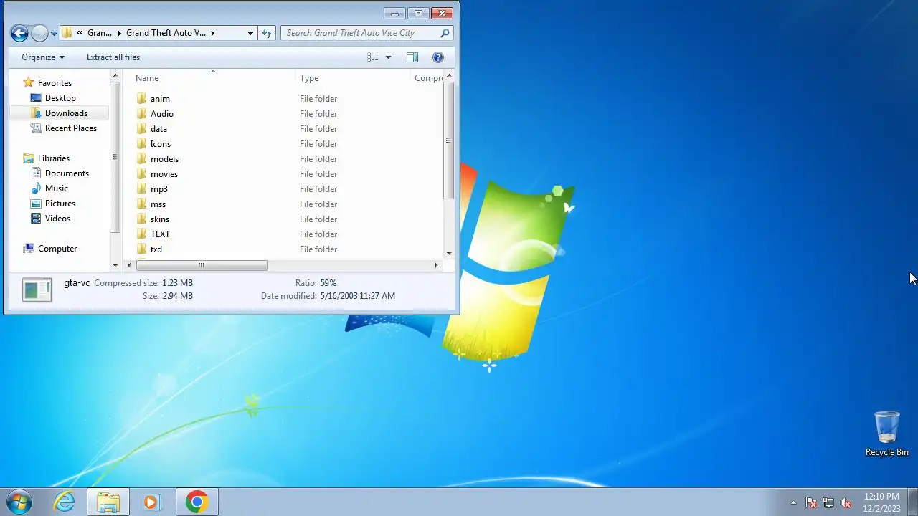Click the search magnifier icon
This screenshot has width=918, height=516.
445,33
